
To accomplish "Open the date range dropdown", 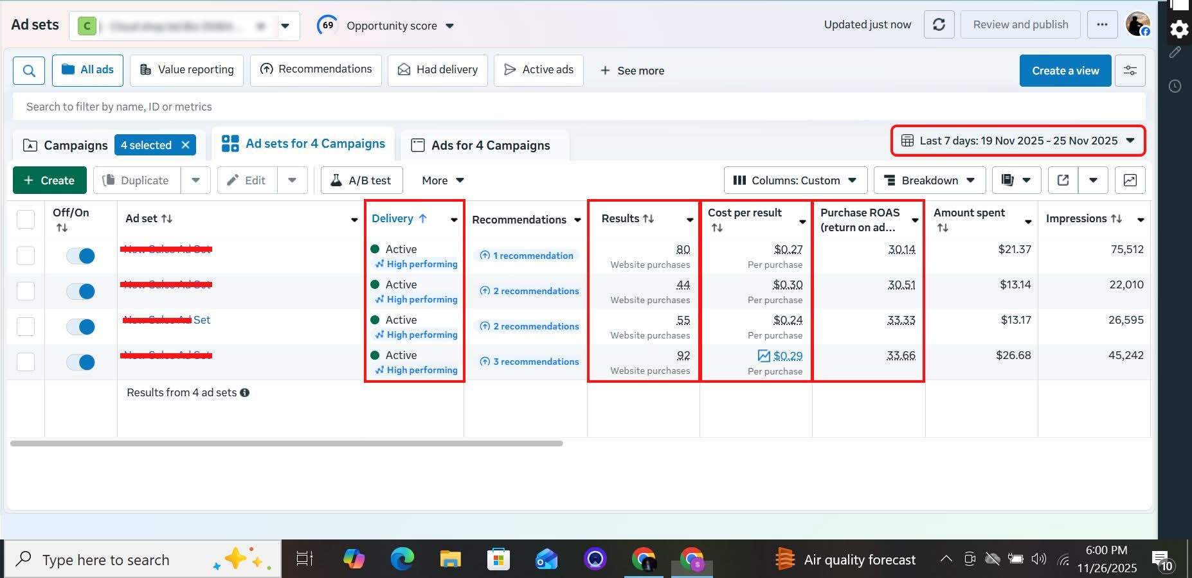I will pyautogui.click(x=1018, y=141).
